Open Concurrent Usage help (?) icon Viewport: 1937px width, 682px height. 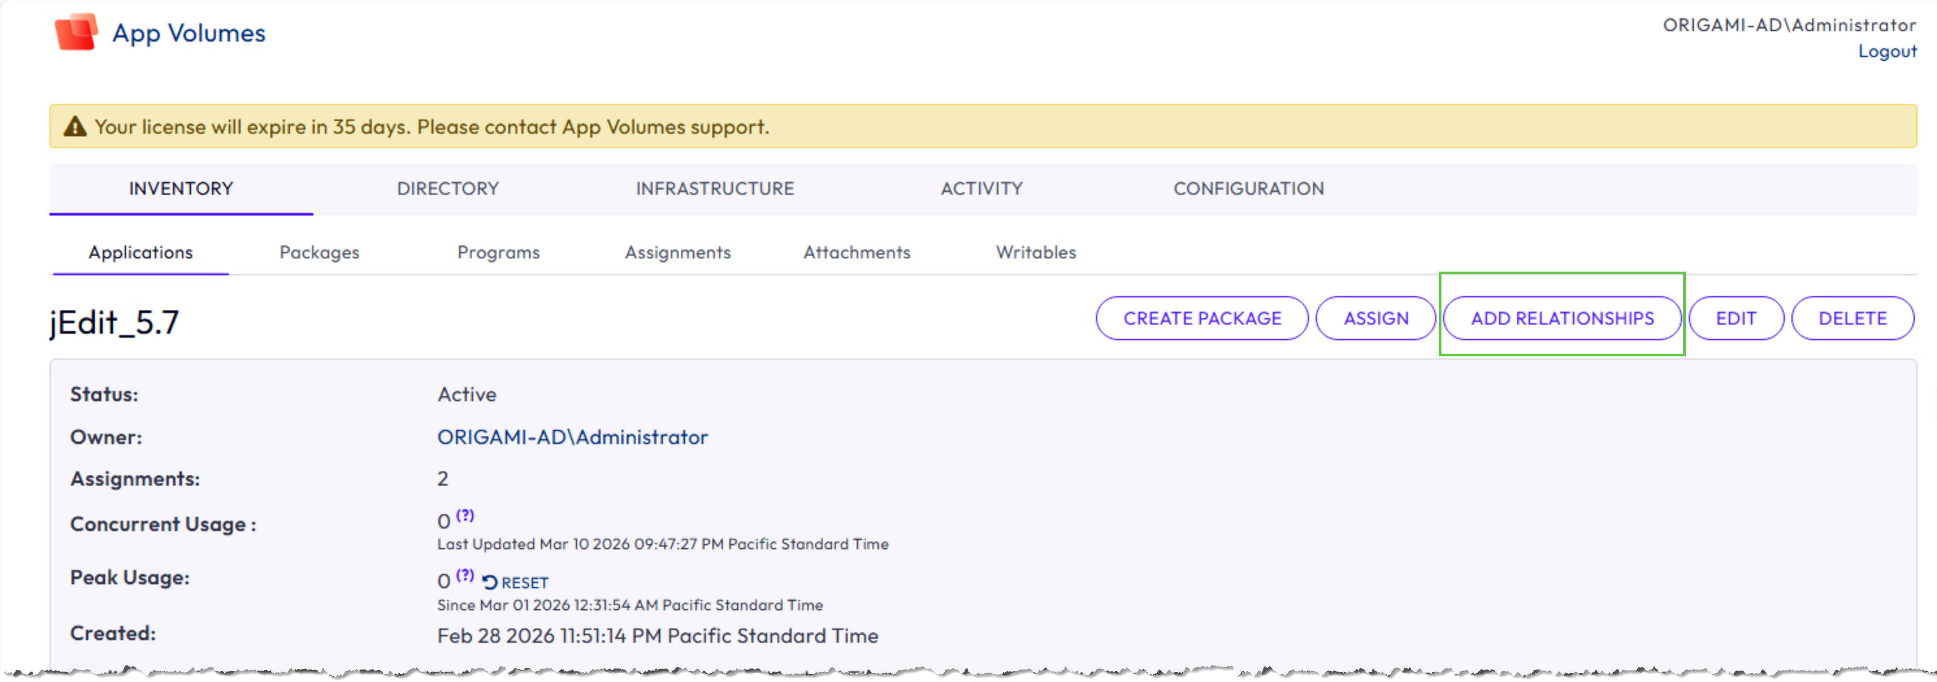[x=465, y=515]
